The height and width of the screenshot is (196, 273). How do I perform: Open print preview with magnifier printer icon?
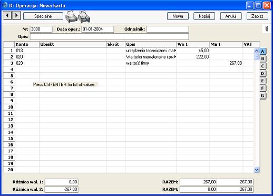(84, 17)
